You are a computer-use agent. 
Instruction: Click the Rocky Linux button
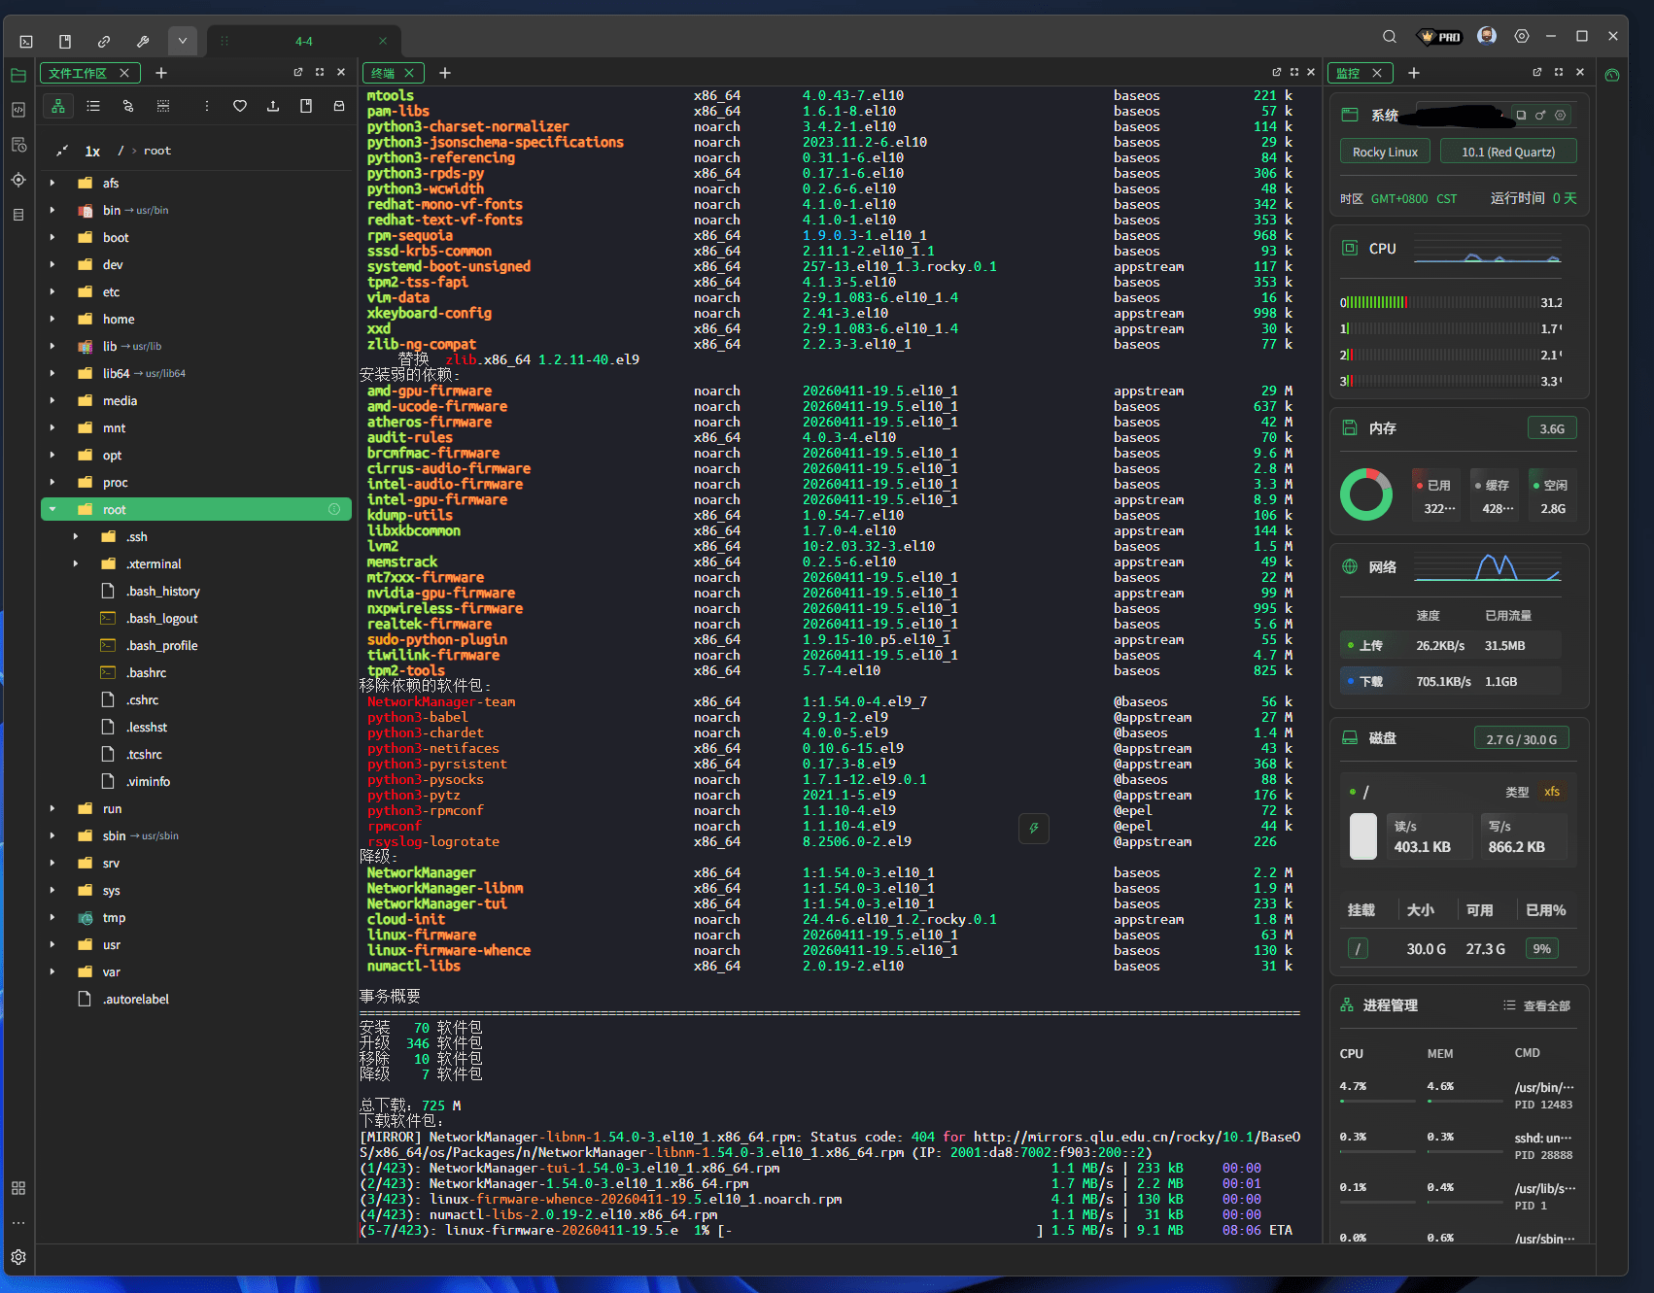(1385, 152)
